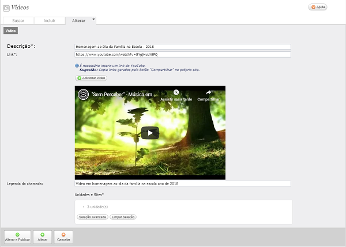Click the Alterar e Publicar button
This screenshot has height=247, width=346.
(17, 237)
